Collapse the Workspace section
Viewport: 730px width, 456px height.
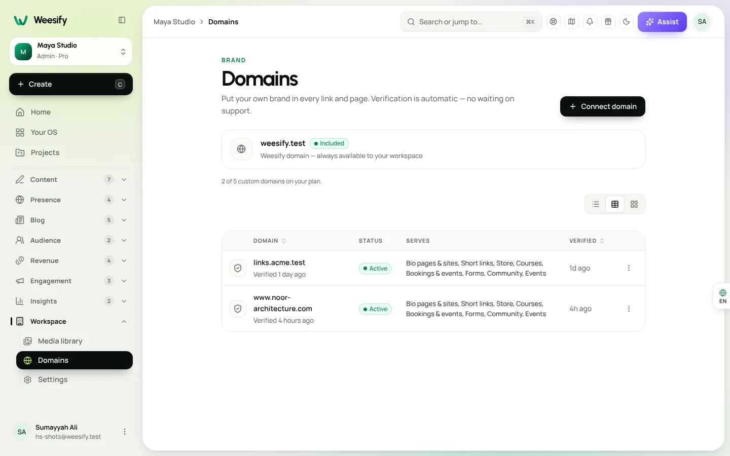tap(71, 321)
